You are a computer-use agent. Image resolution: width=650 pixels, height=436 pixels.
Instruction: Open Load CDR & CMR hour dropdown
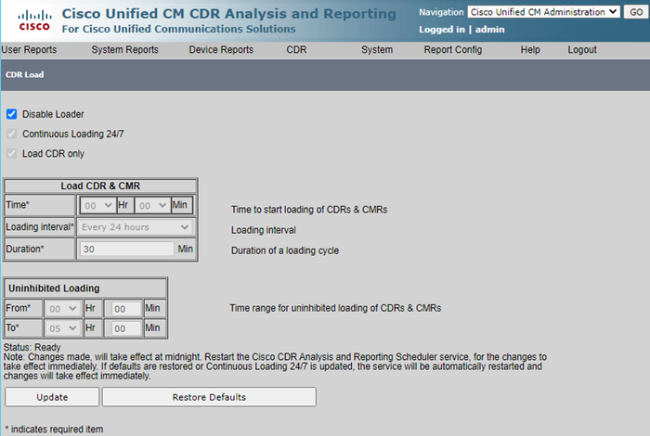pyautogui.click(x=97, y=205)
